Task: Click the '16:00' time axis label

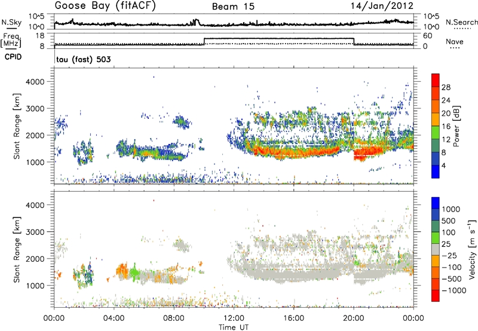Action: [x=293, y=318]
